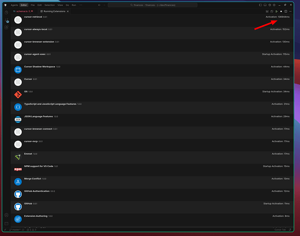
Task: Click the master branch indicator in status bar
Action: [x=15, y=230]
